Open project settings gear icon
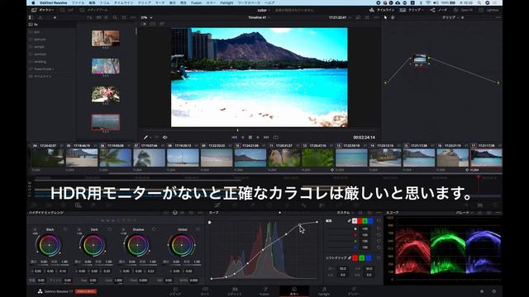Screen dimensions: 529x297 494,291
